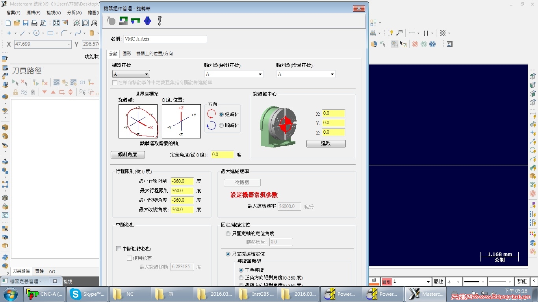
Task: Click the create rectangle icon
Action: pos(50,33)
